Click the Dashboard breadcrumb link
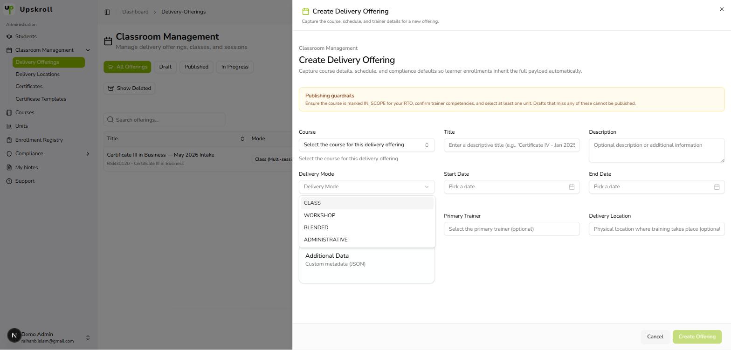Screen dimensions: 731x350 [135, 12]
